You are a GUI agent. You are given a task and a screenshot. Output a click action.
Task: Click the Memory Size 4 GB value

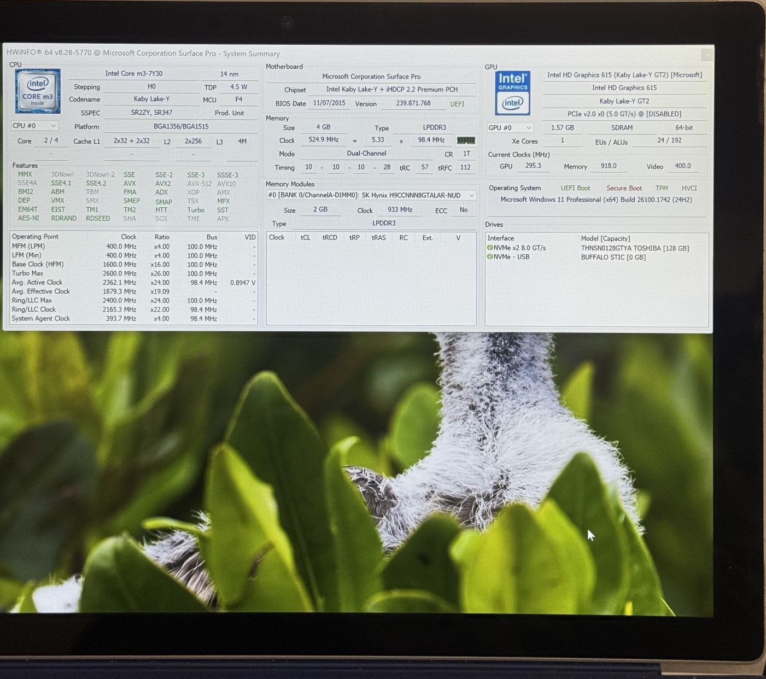click(323, 127)
